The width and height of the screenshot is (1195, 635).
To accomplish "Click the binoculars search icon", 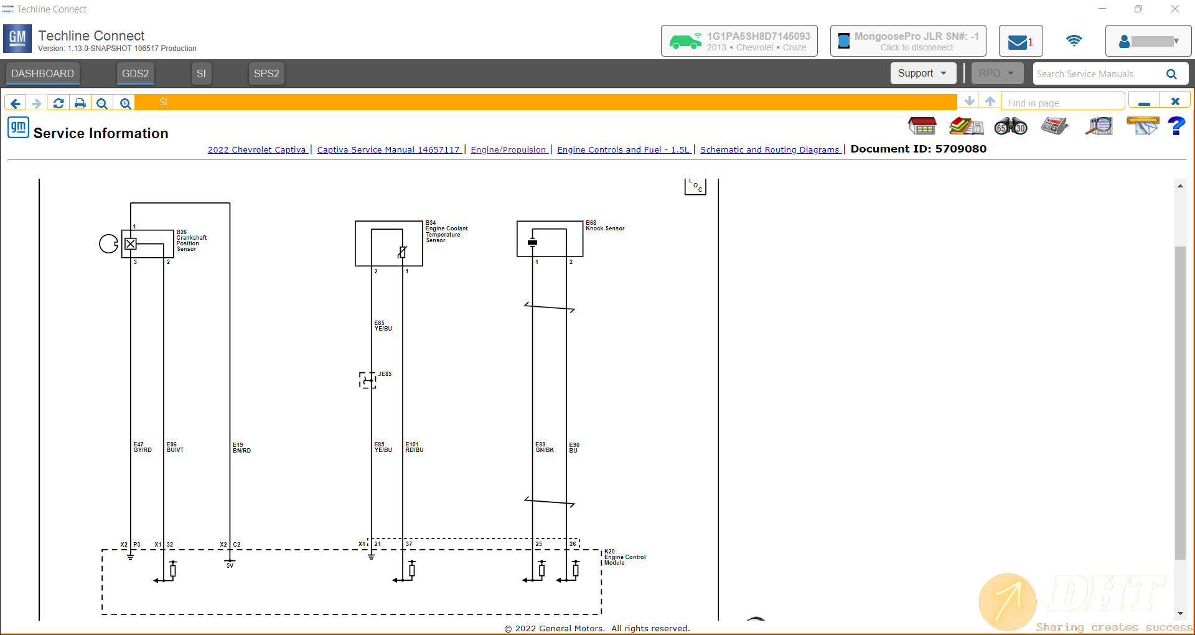I will tap(1010, 127).
